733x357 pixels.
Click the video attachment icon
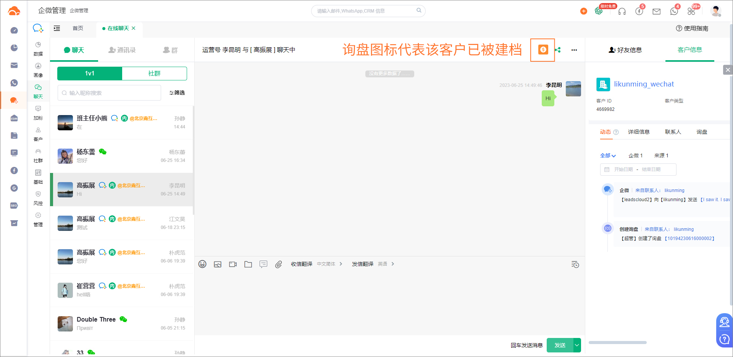click(233, 264)
